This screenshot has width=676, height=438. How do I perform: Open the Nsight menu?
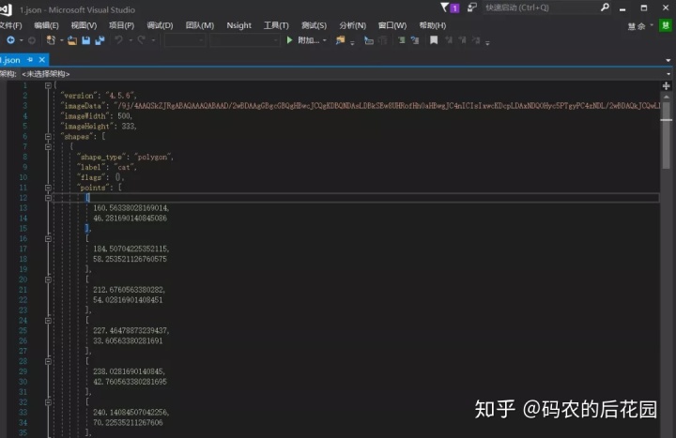238,25
